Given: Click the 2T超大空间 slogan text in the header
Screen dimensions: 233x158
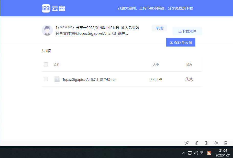Looking at the screenshot, I should (155, 8).
